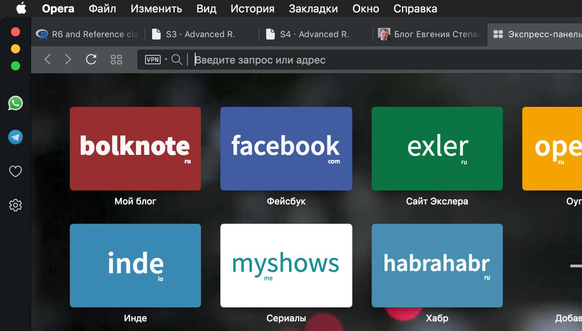The height and width of the screenshot is (331, 582).
Task: Switch to S3 · Advanced R. tab
Action: click(x=202, y=34)
